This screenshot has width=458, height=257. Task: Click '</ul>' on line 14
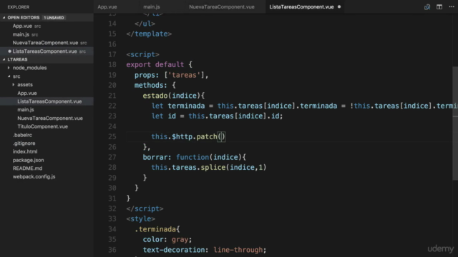[145, 24]
